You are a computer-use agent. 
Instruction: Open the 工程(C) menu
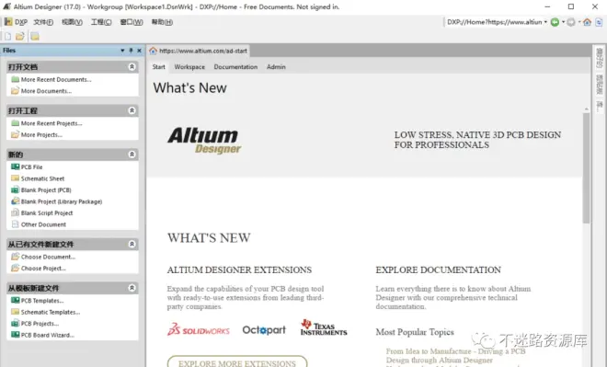tap(101, 22)
